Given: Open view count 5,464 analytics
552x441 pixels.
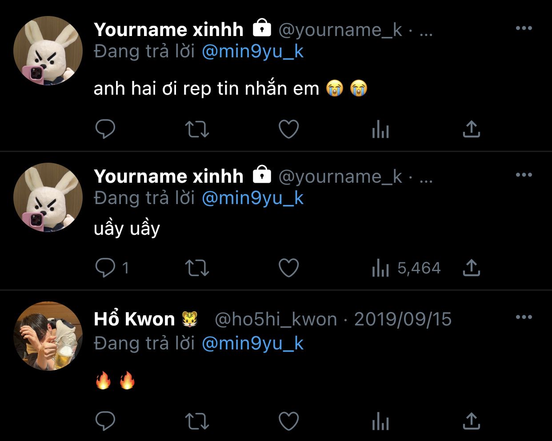Looking at the screenshot, I should point(406,268).
